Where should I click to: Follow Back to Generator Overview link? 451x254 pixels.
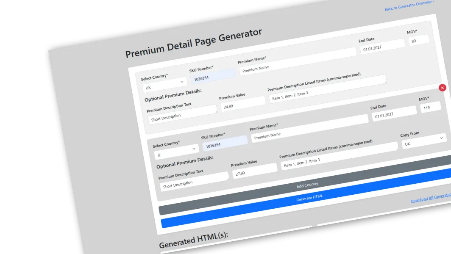click(x=409, y=6)
